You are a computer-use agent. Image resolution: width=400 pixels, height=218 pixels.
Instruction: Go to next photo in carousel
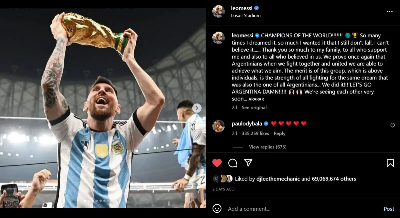click(x=197, y=108)
